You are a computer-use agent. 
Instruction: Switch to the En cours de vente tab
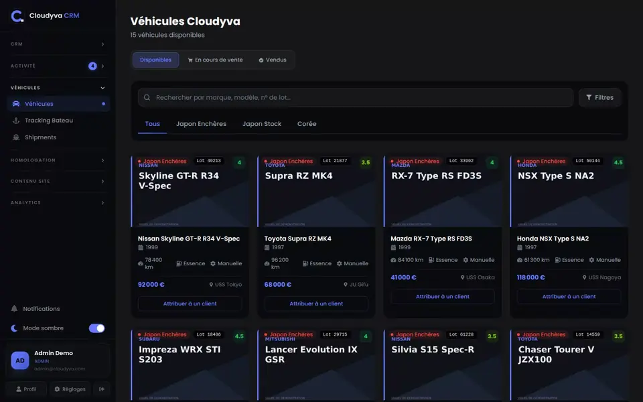[x=215, y=60]
